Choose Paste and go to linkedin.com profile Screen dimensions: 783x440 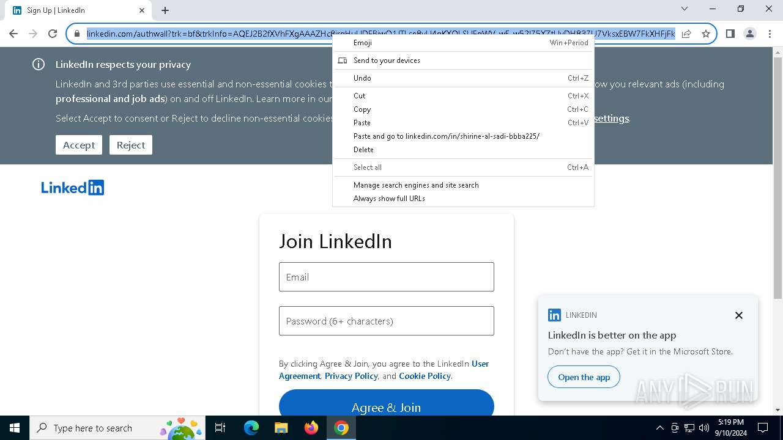pyautogui.click(x=463, y=136)
